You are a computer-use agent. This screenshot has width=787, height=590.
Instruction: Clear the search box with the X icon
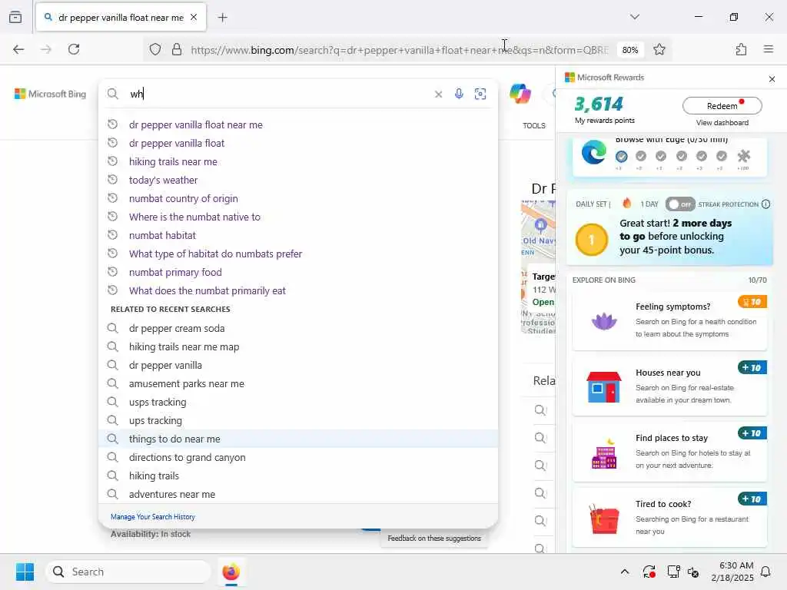(x=438, y=94)
